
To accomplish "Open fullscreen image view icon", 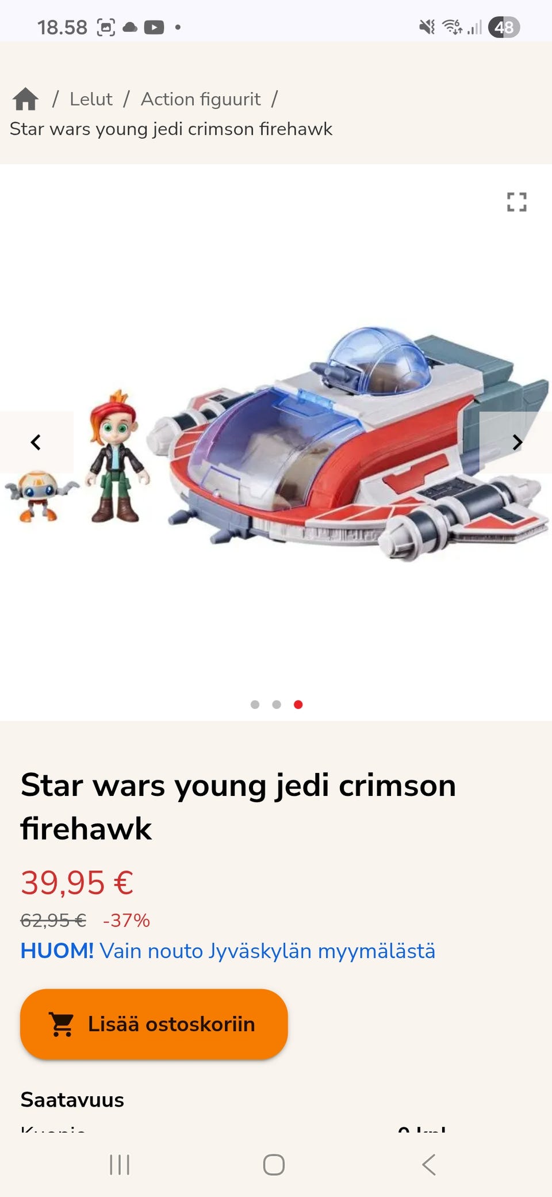I will [516, 202].
